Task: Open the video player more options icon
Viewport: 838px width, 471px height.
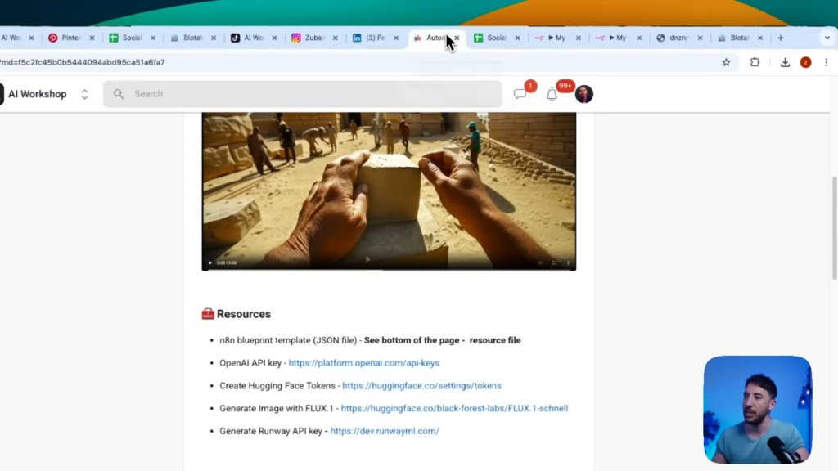Action: click(568, 262)
